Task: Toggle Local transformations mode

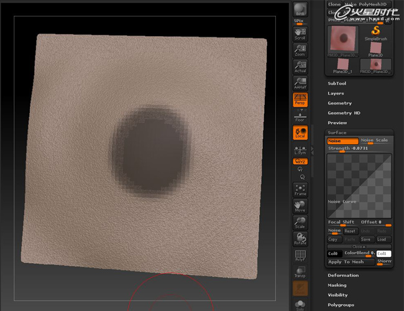Action: 300,132
